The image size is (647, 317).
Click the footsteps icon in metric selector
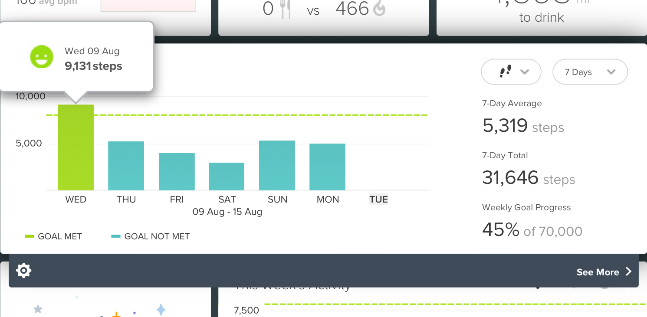(x=506, y=72)
